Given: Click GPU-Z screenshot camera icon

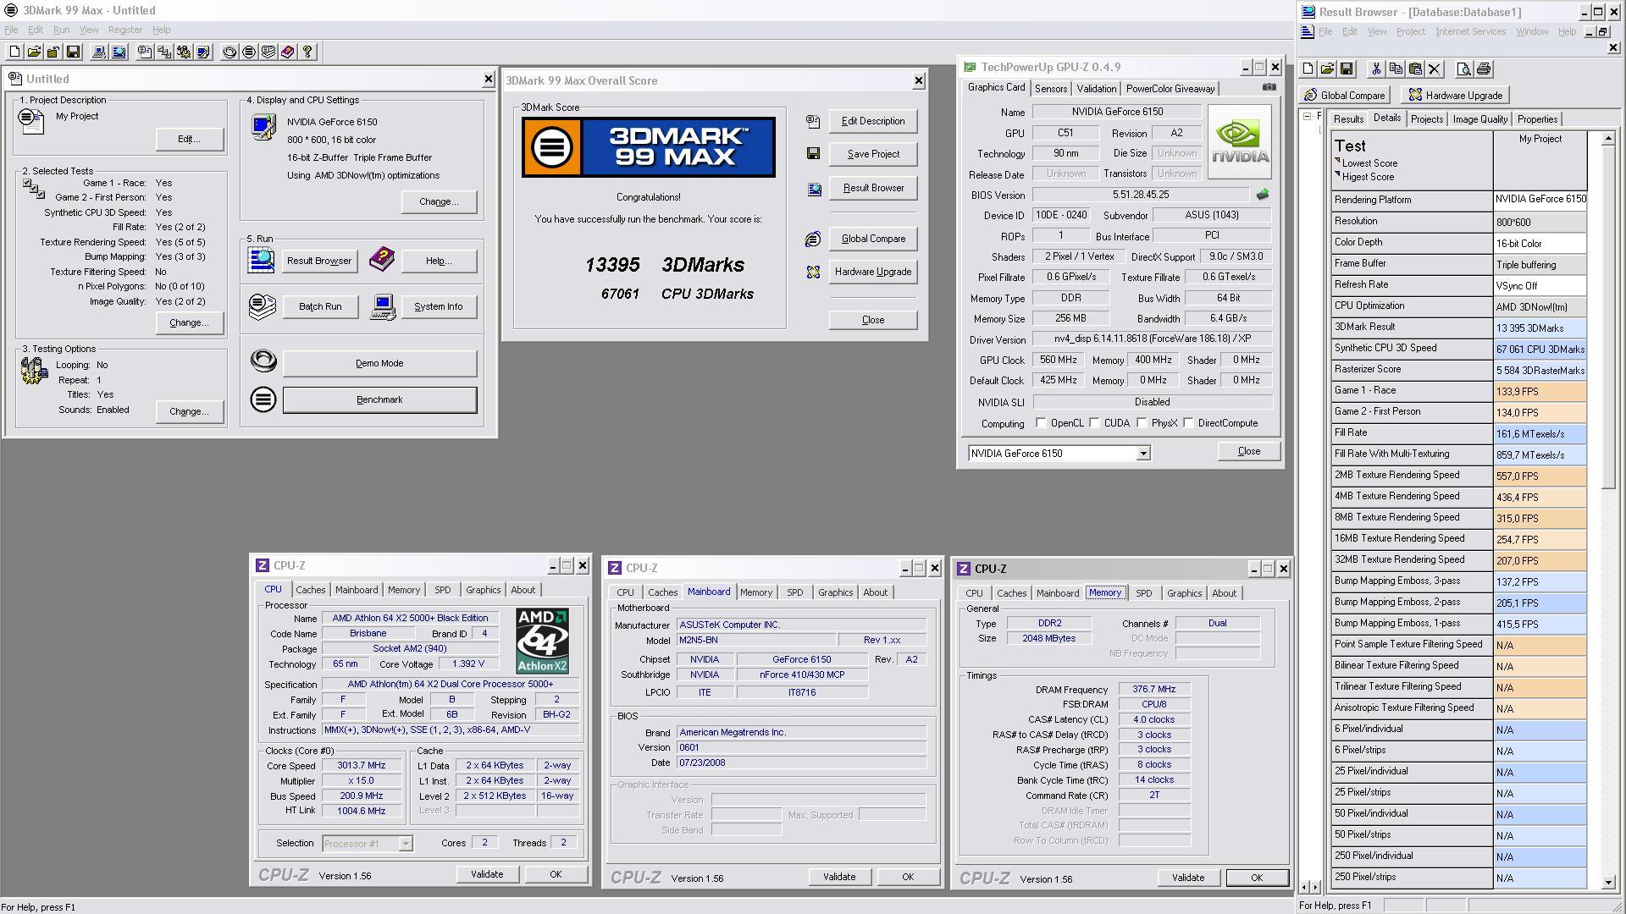Looking at the screenshot, I should click(x=1269, y=87).
